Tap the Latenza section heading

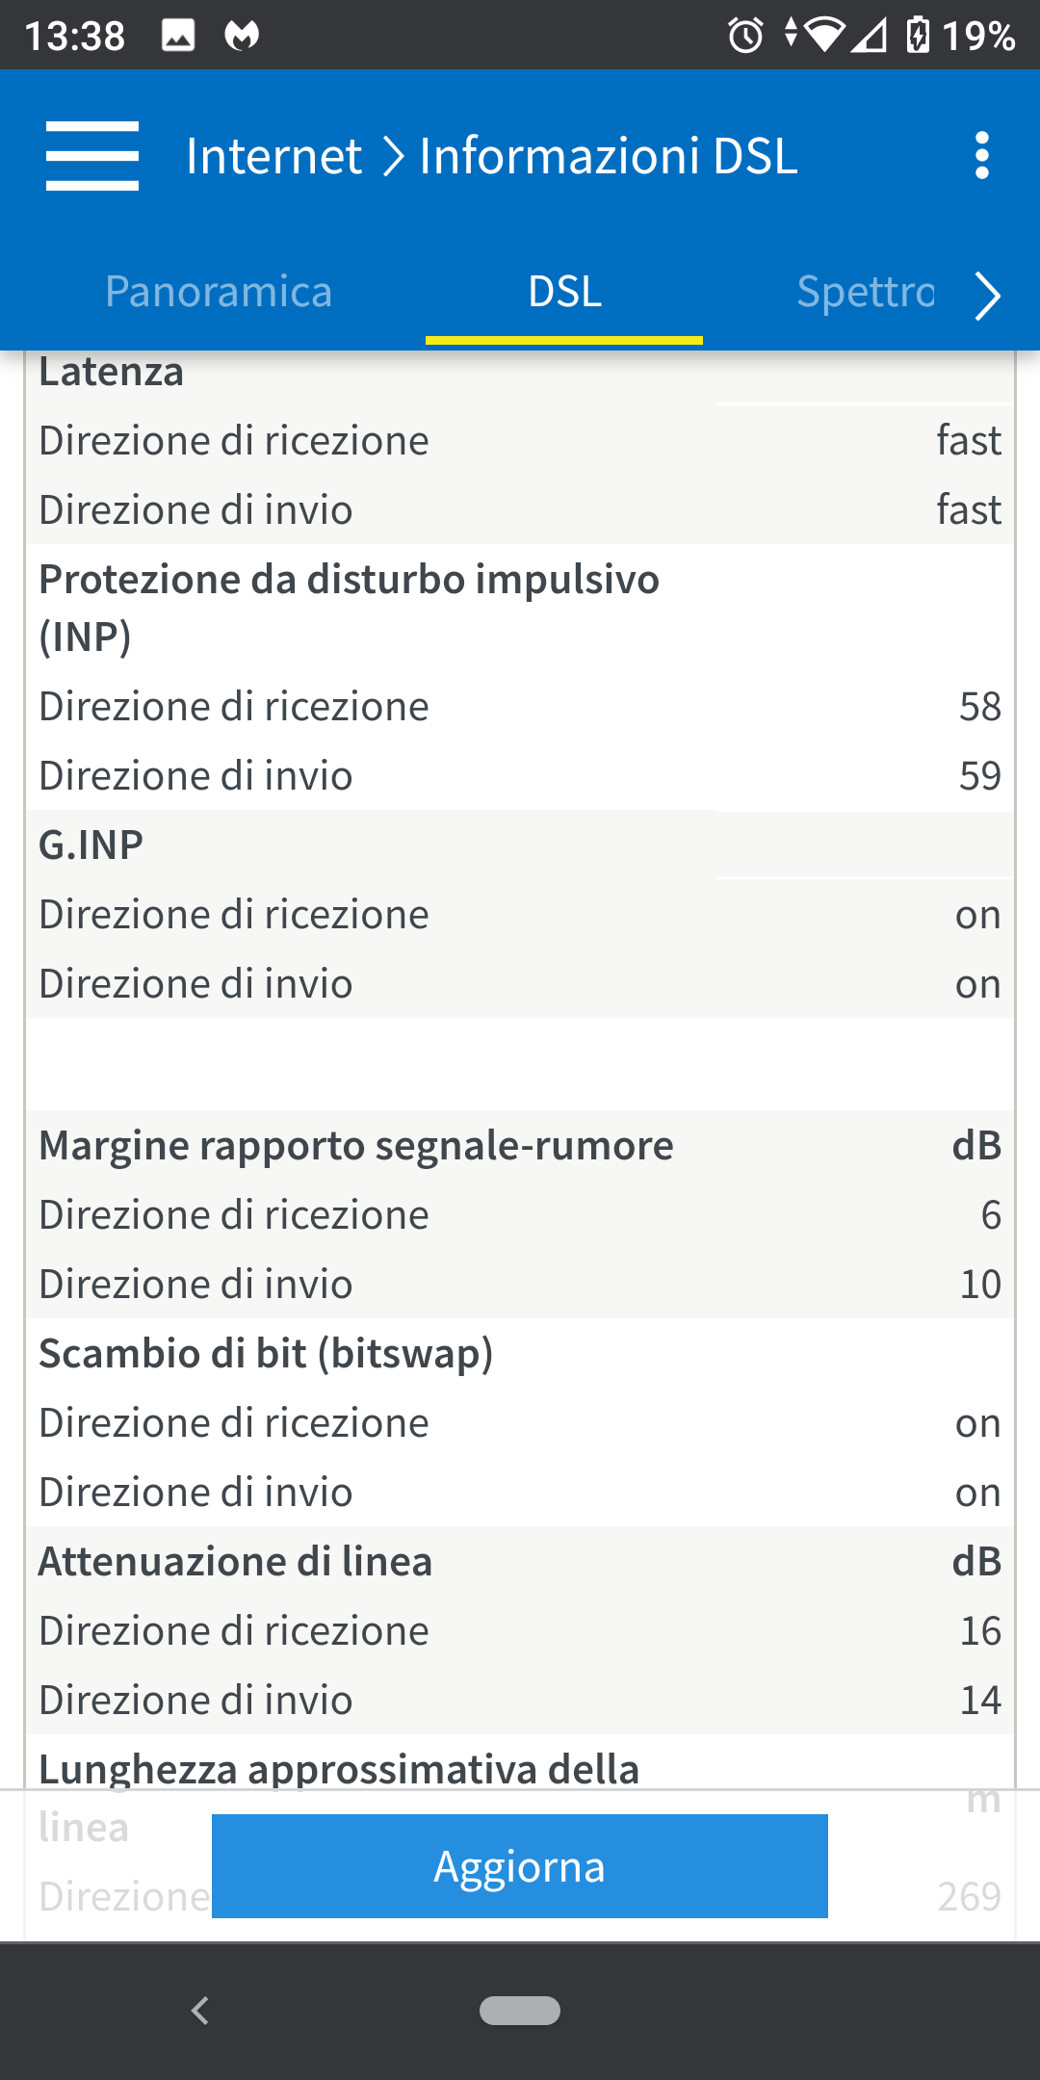pos(112,373)
